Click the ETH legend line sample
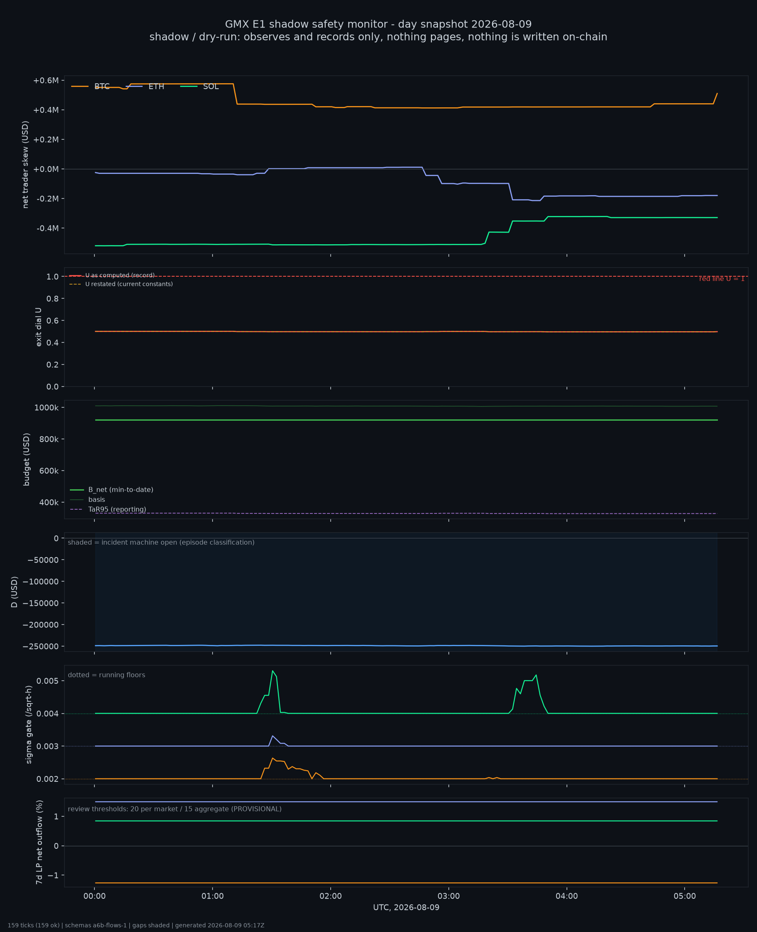The width and height of the screenshot is (757, 932). [x=134, y=87]
